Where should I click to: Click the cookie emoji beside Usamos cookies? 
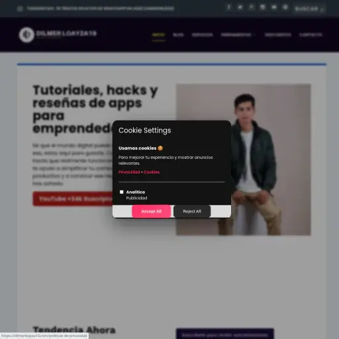tap(160, 148)
